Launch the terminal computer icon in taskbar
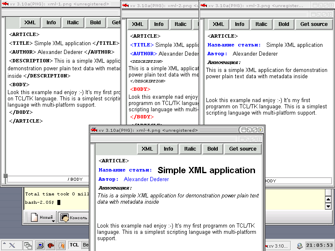 pos(40,246)
